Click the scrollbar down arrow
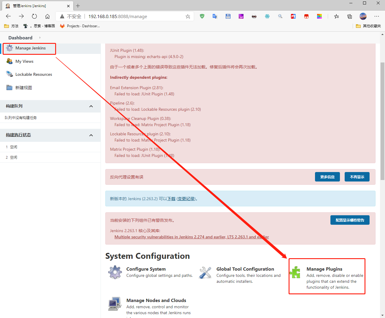 point(383,315)
